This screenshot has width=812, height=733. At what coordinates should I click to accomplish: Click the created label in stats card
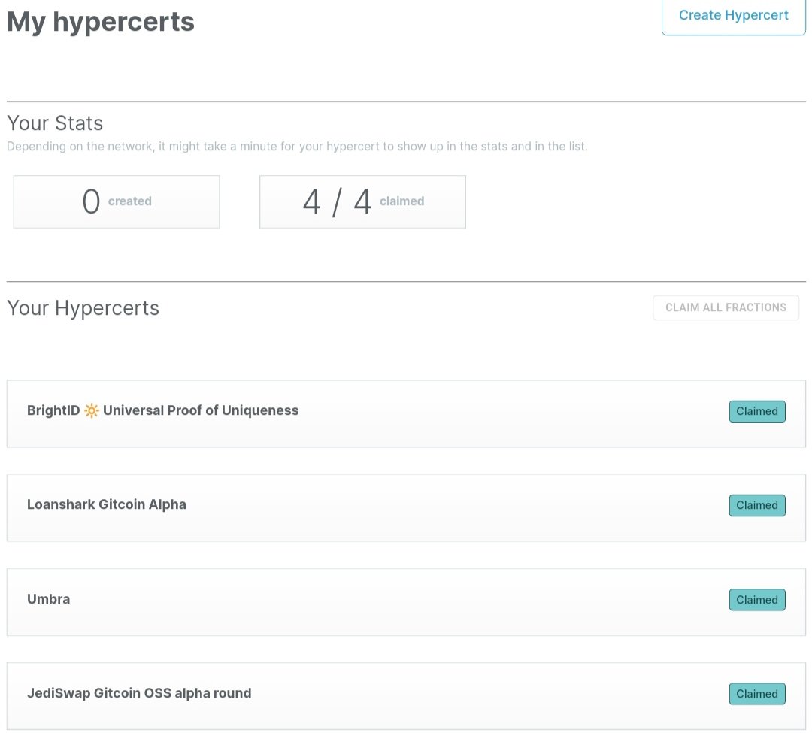tap(130, 201)
